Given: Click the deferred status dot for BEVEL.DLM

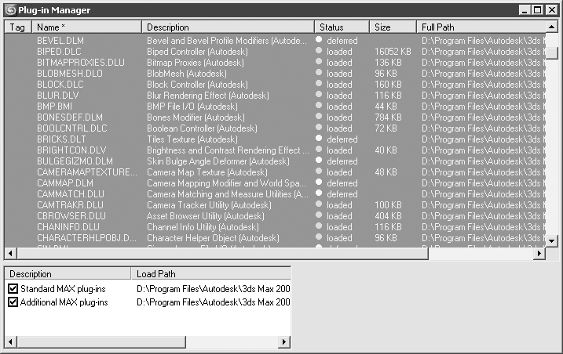Looking at the screenshot, I should (319, 40).
